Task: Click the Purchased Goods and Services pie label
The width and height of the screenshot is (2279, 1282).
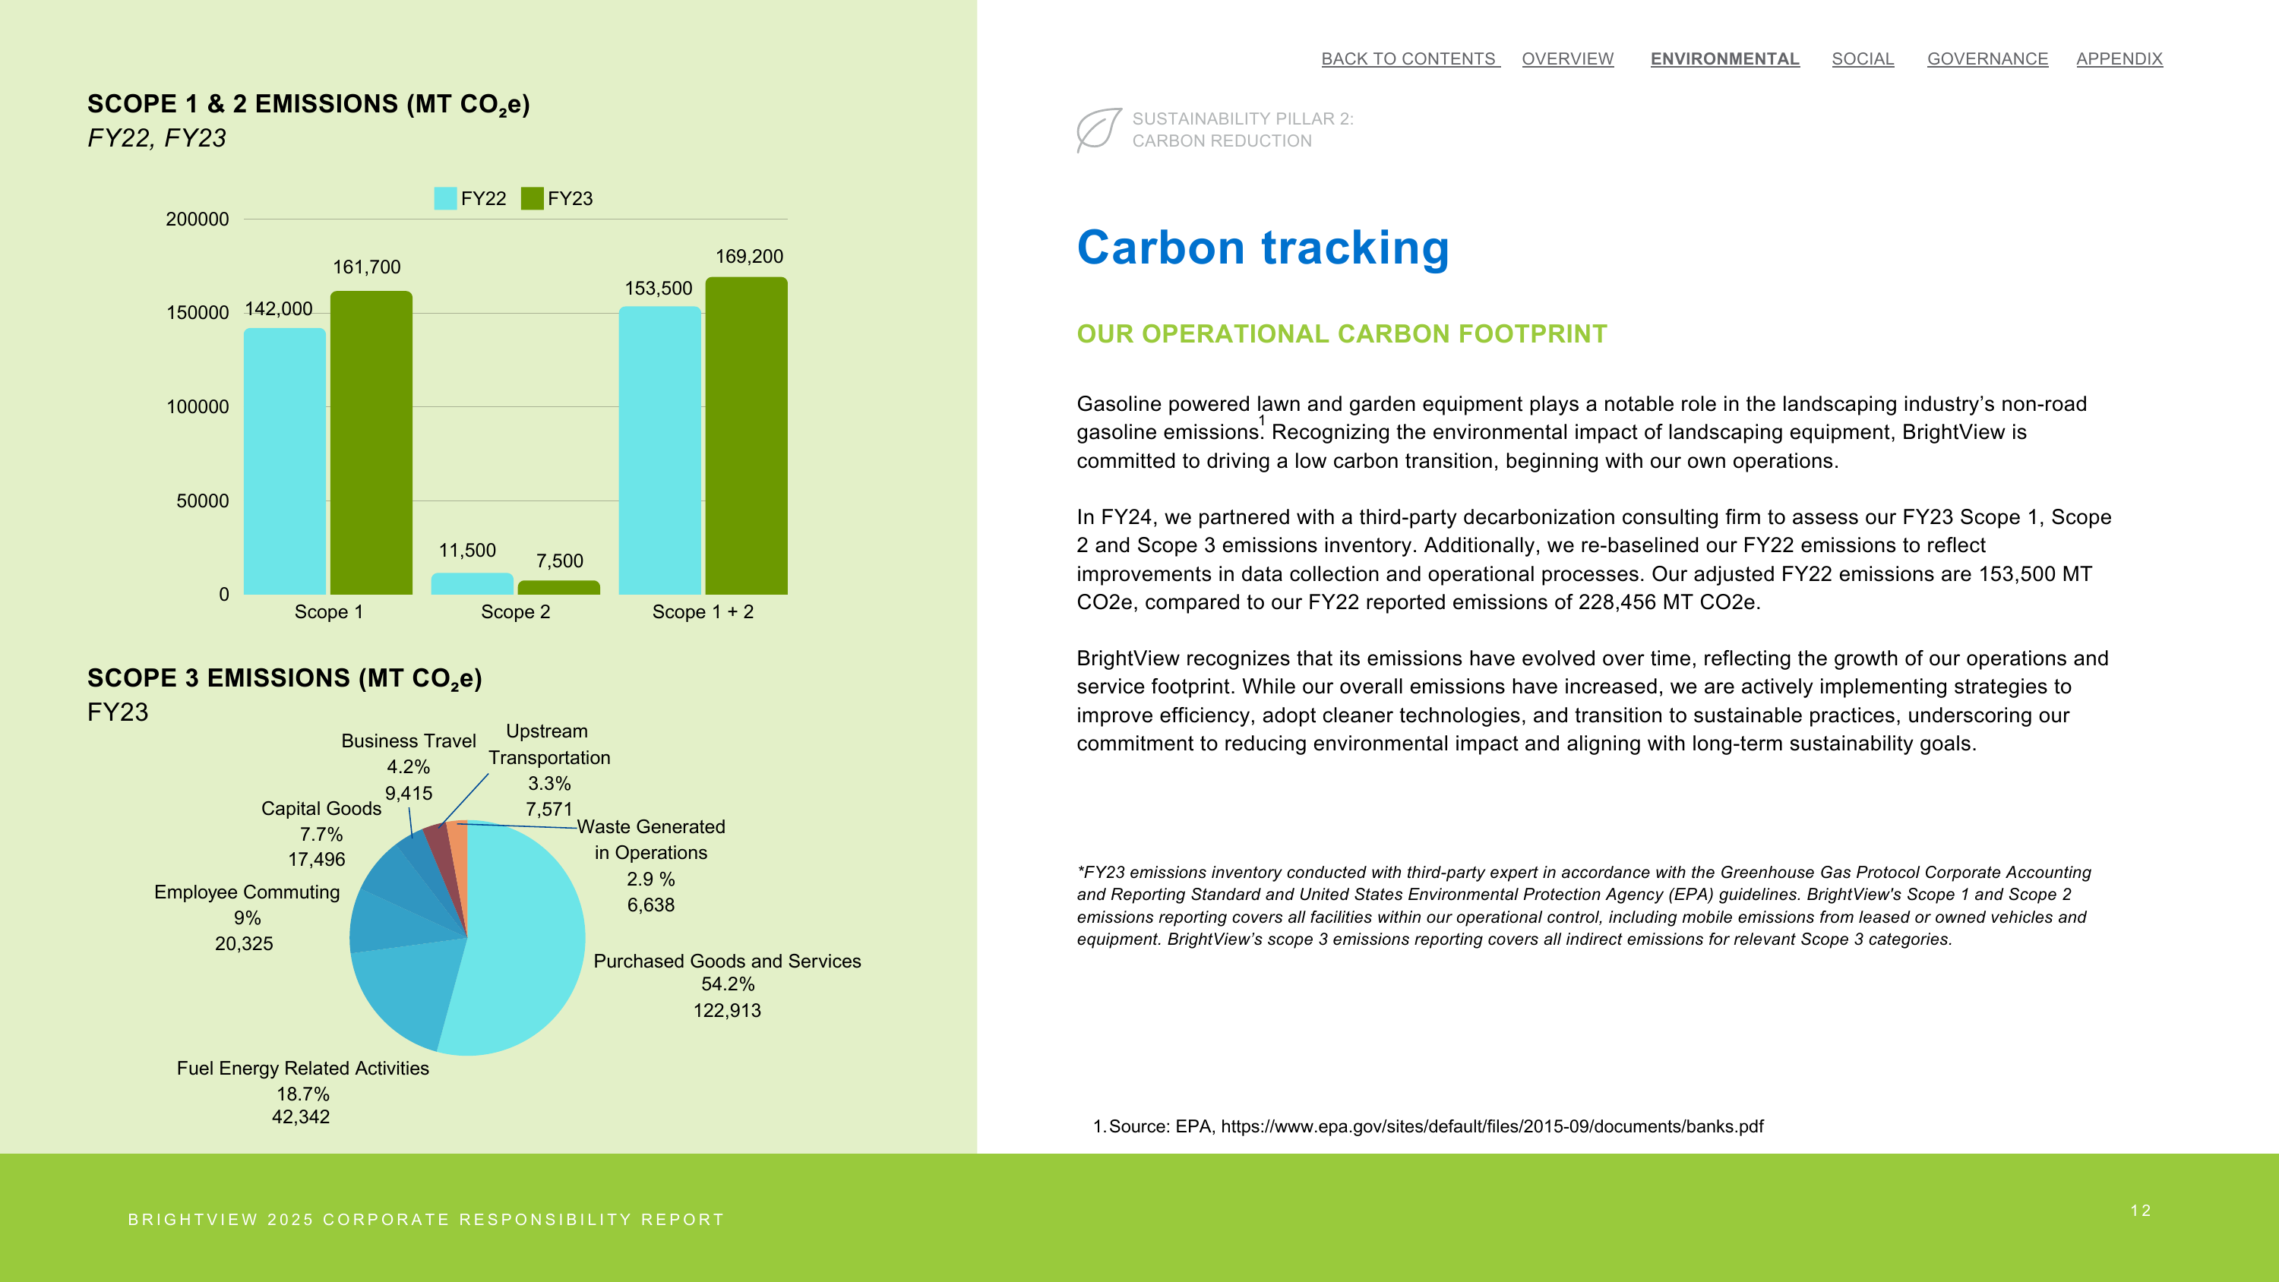Action: (x=726, y=961)
